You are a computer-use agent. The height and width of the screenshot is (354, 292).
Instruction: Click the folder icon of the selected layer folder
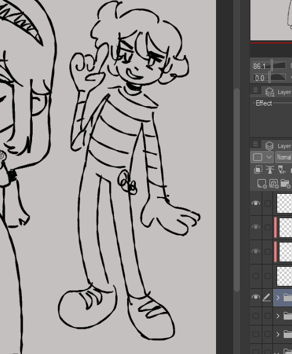click(x=287, y=297)
